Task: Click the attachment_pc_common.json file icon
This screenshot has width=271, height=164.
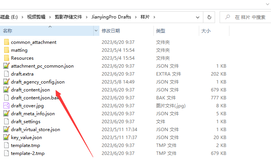Action: click(x=6, y=66)
